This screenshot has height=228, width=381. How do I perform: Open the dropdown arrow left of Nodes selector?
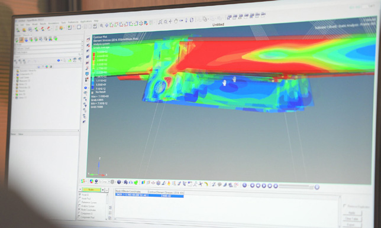coord(80,190)
